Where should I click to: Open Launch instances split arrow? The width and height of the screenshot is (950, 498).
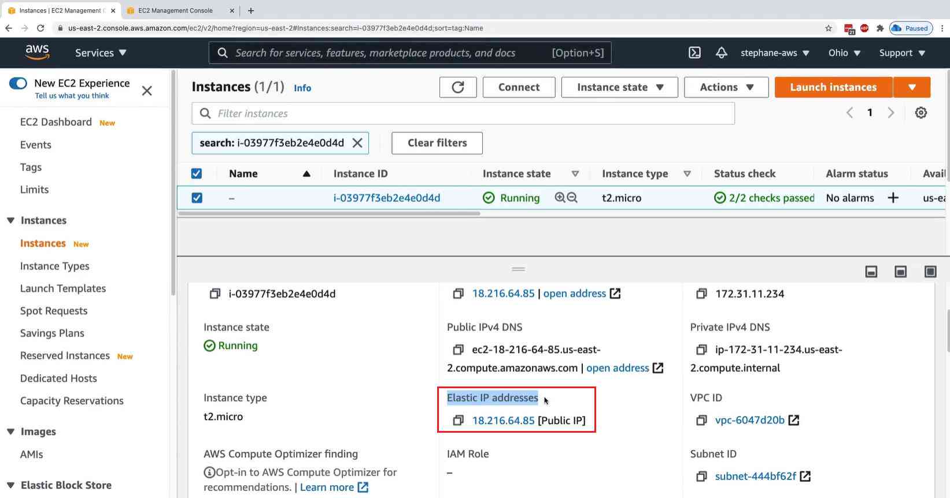[x=912, y=87]
